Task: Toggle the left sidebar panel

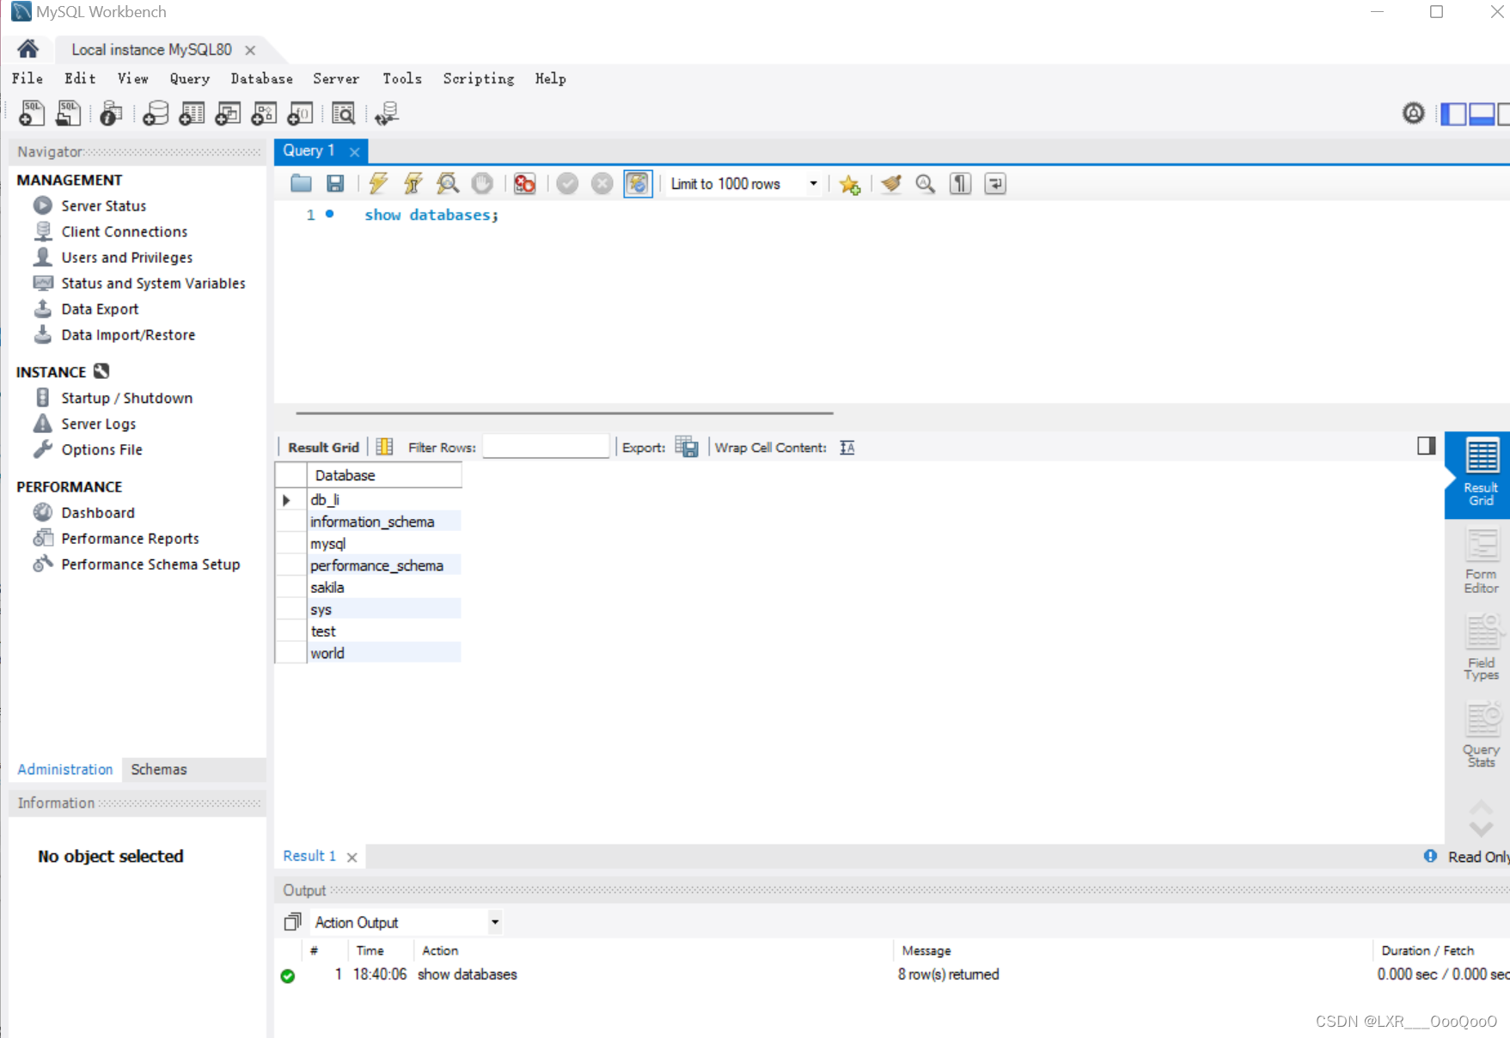Action: 1453,113
